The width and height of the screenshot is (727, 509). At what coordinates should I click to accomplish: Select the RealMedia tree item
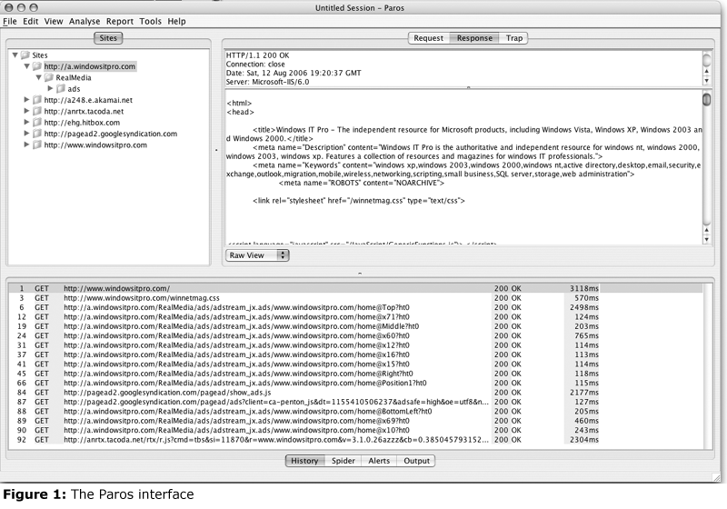point(74,77)
